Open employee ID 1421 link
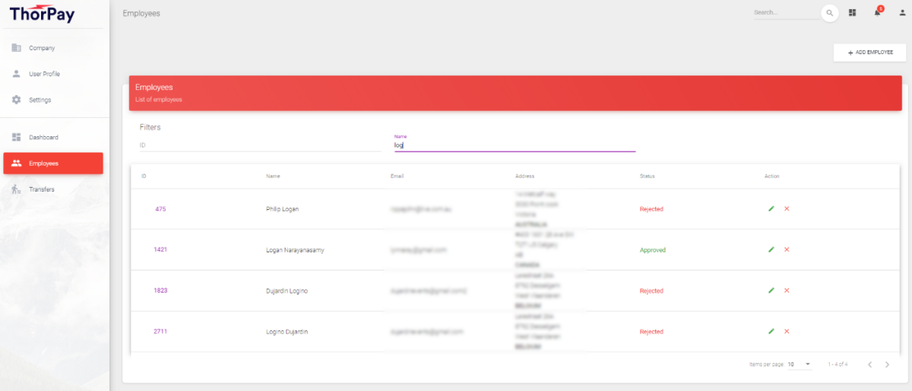Viewport: 912px width, 391px height. pos(160,250)
